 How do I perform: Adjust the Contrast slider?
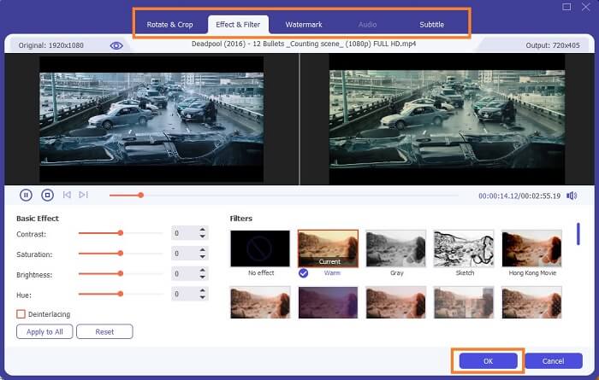121,233
